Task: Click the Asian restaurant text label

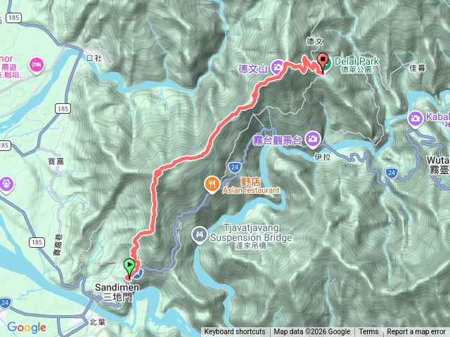Action: point(251,190)
